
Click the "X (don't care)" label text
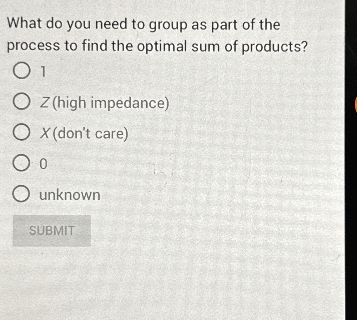point(84,133)
